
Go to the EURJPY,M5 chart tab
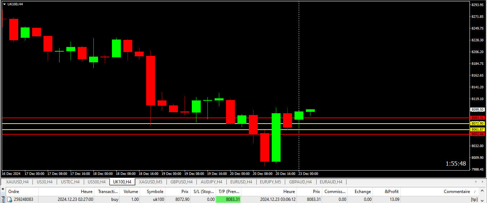pyautogui.click(x=270, y=182)
